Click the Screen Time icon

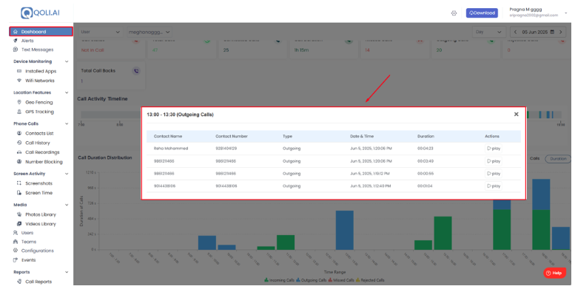[19, 193]
